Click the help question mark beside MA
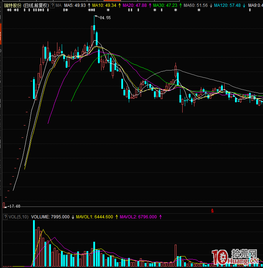The height and width of the screenshot is (268, 263). [x=52, y=5]
